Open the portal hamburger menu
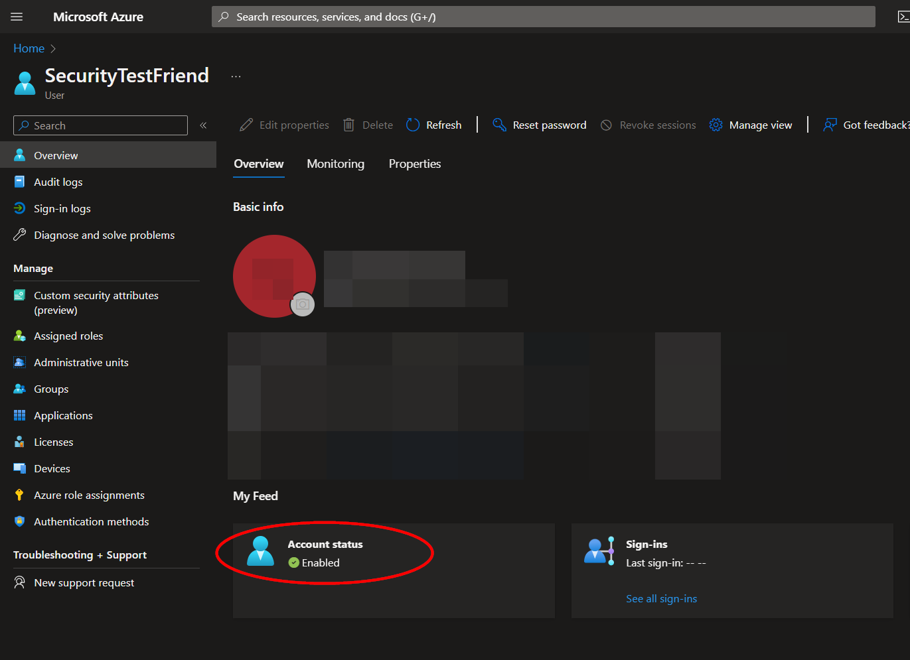 (17, 17)
